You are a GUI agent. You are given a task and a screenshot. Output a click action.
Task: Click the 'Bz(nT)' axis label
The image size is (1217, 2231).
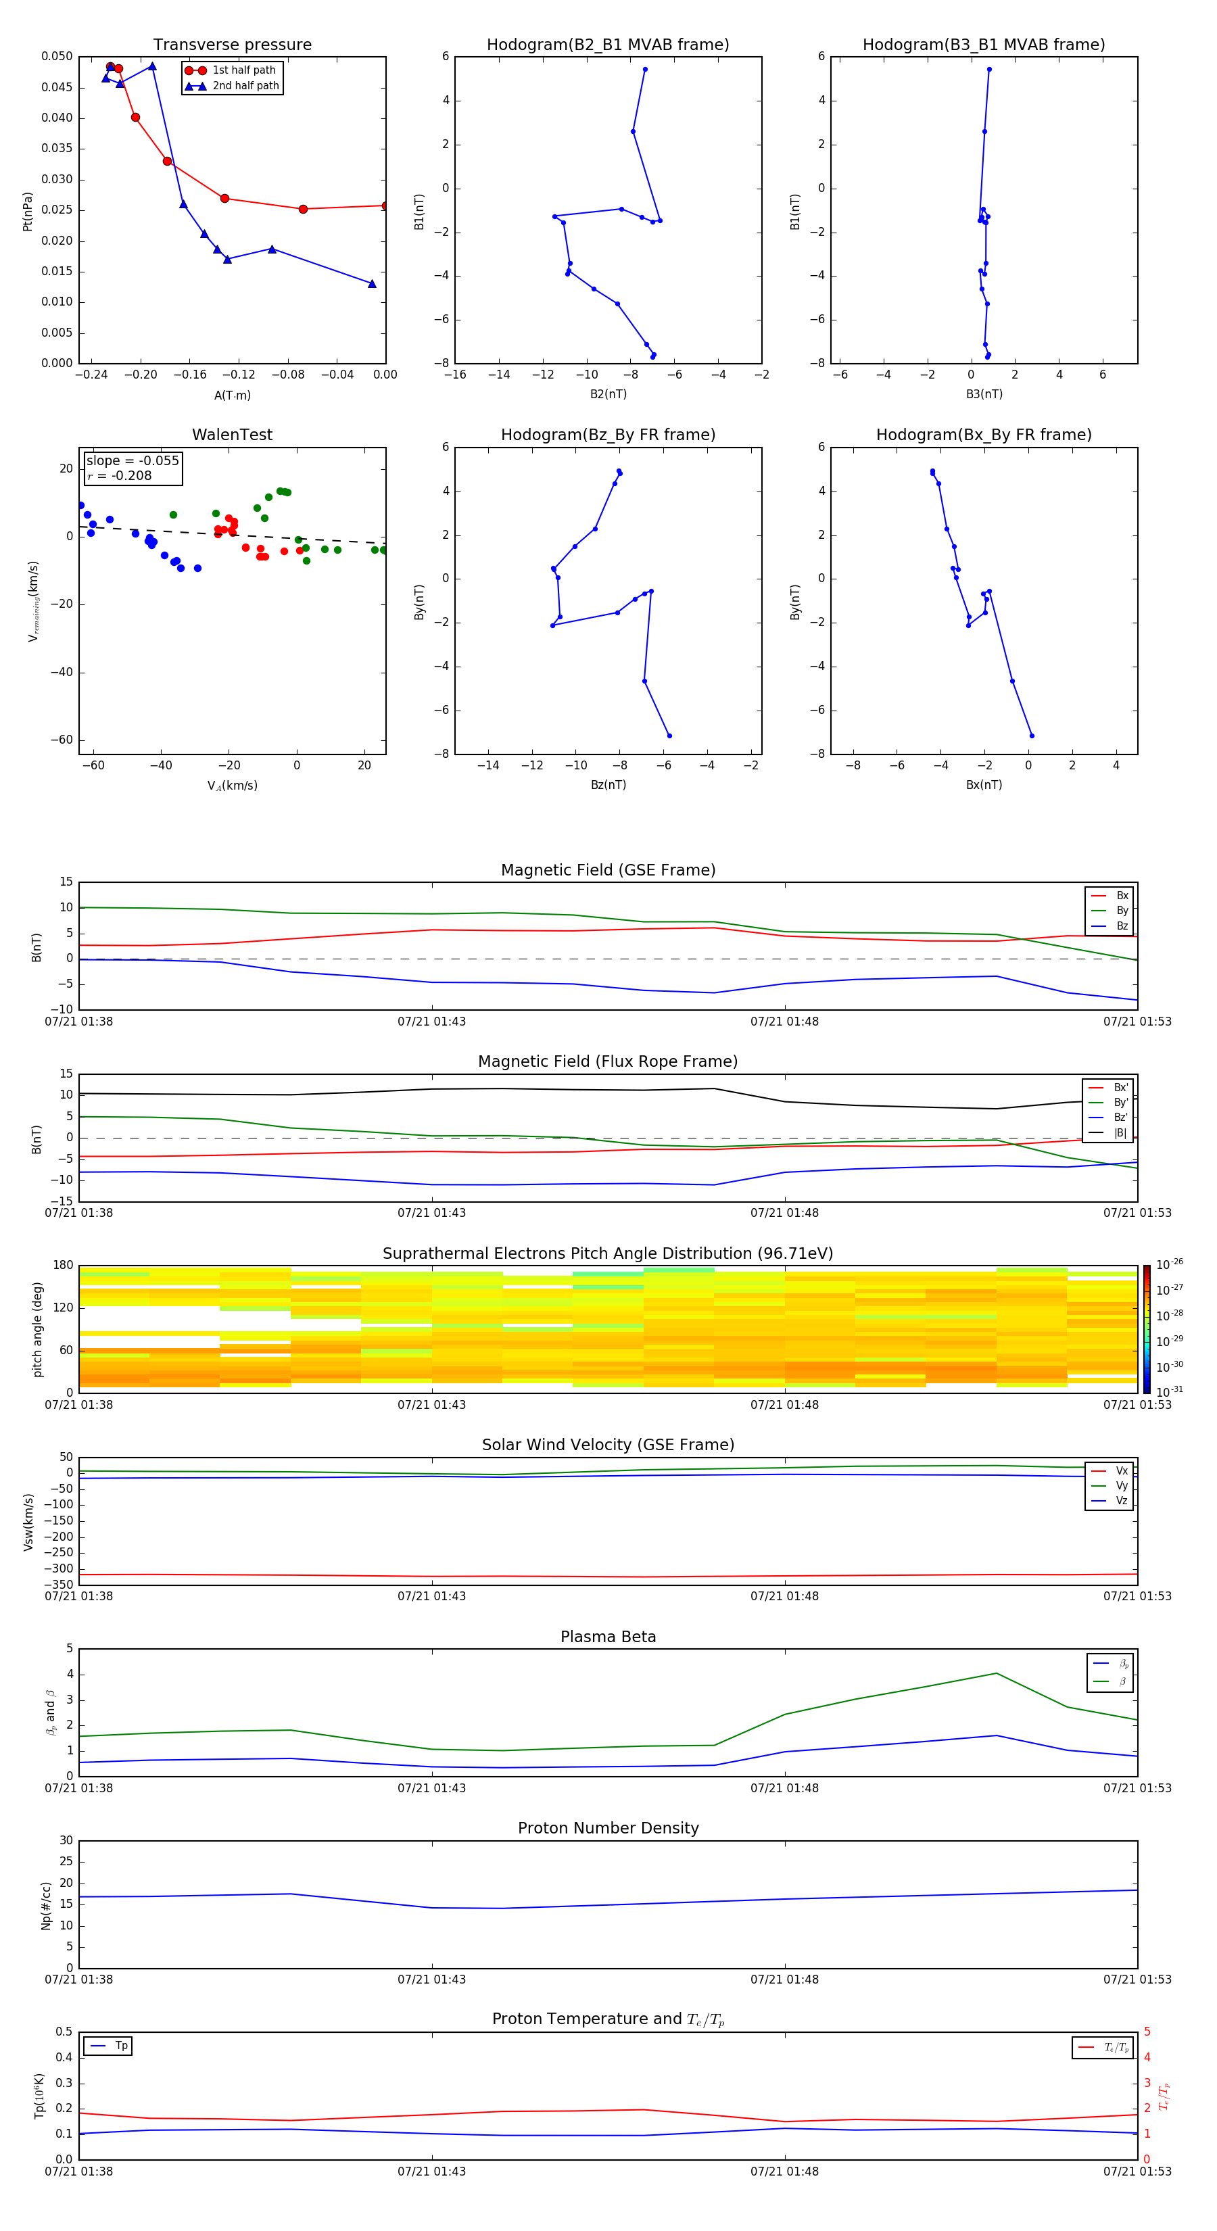click(x=608, y=785)
